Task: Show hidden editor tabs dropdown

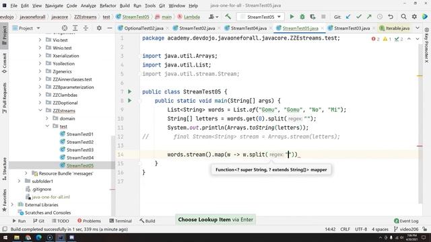Action: [x=418, y=28]
